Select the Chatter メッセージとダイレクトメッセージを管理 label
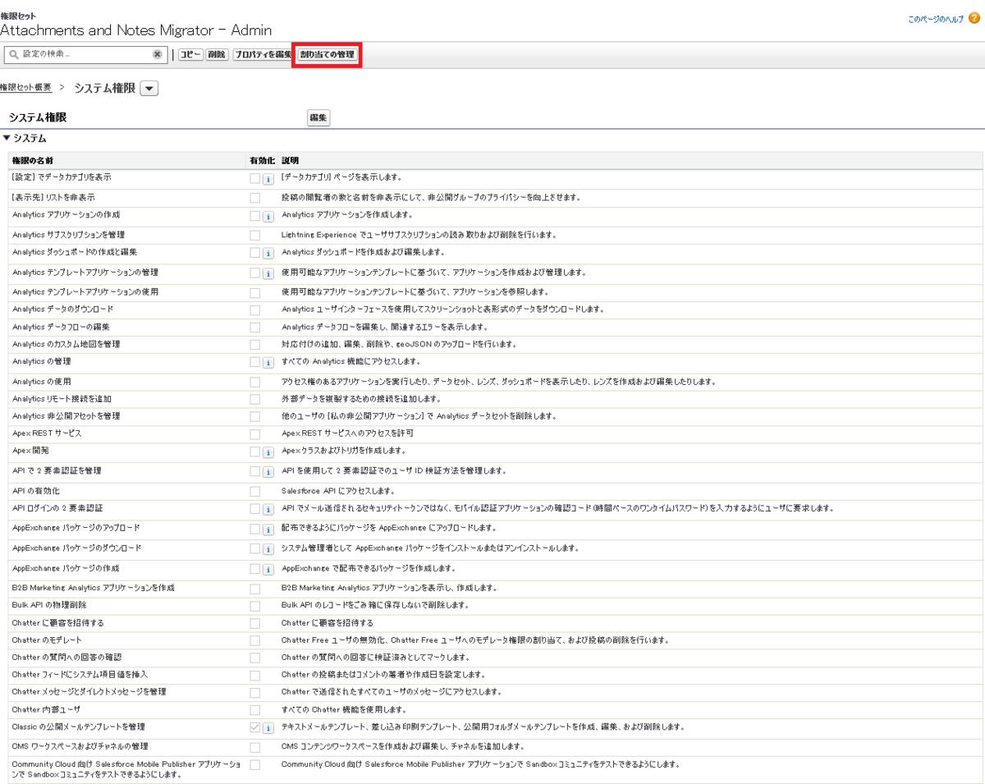This screenshot has width=985, height=784. [x=89, y=692]
